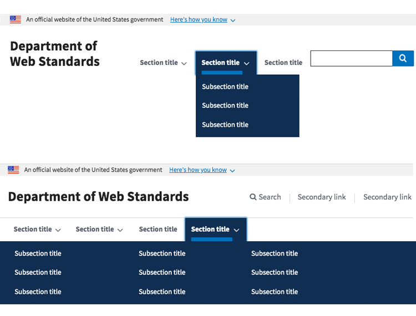Open first Subsection title in megamenu left column
This screenshot has height=316, width=416.
[x=38, y=253]
